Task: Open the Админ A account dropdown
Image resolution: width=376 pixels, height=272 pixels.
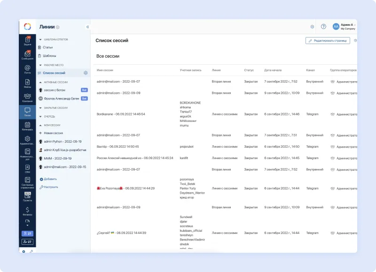Action: 345,27
